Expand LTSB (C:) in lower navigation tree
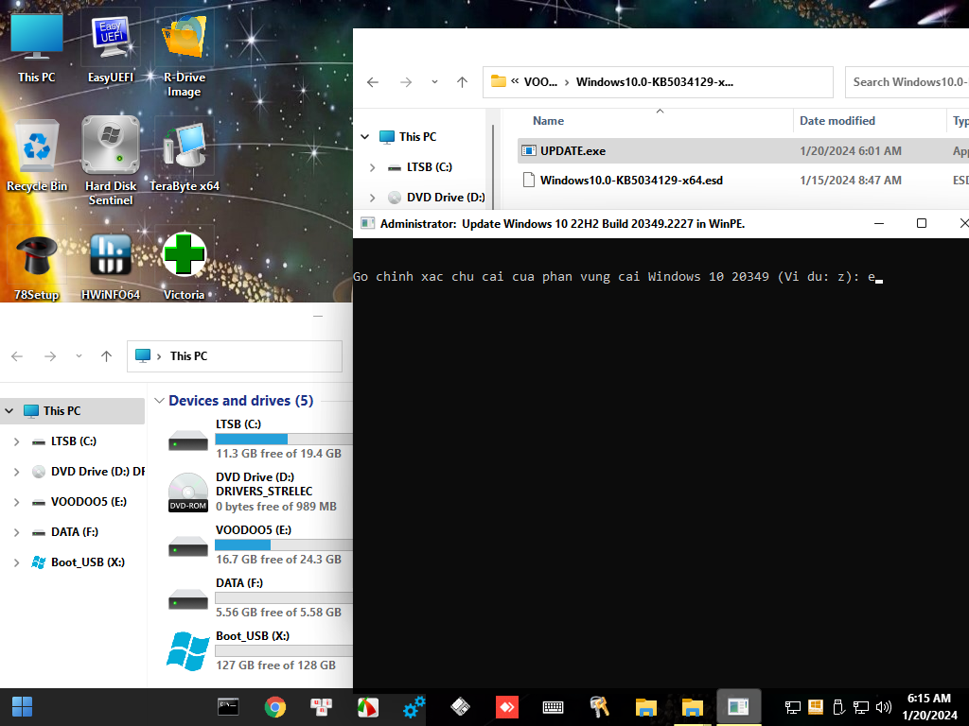Screen dimensions: 969x726 tap(17, 441)
